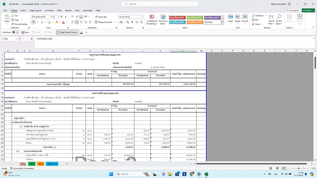Expand the cell styles gallery
The width and height of the screenshot is (317, 178).
tap(223, 23)
